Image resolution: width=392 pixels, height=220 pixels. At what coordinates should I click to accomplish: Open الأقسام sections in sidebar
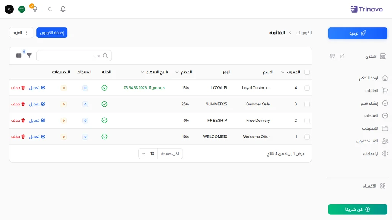click(374, 186)
